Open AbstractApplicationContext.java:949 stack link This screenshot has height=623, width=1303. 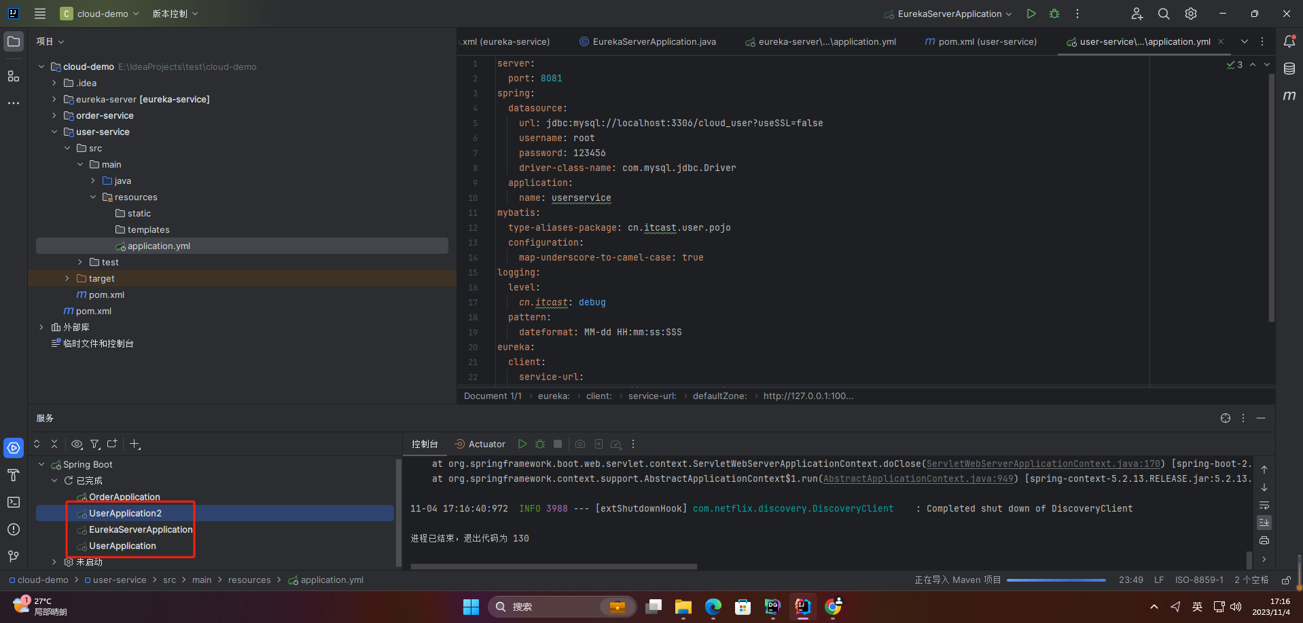tap(918, 478)
